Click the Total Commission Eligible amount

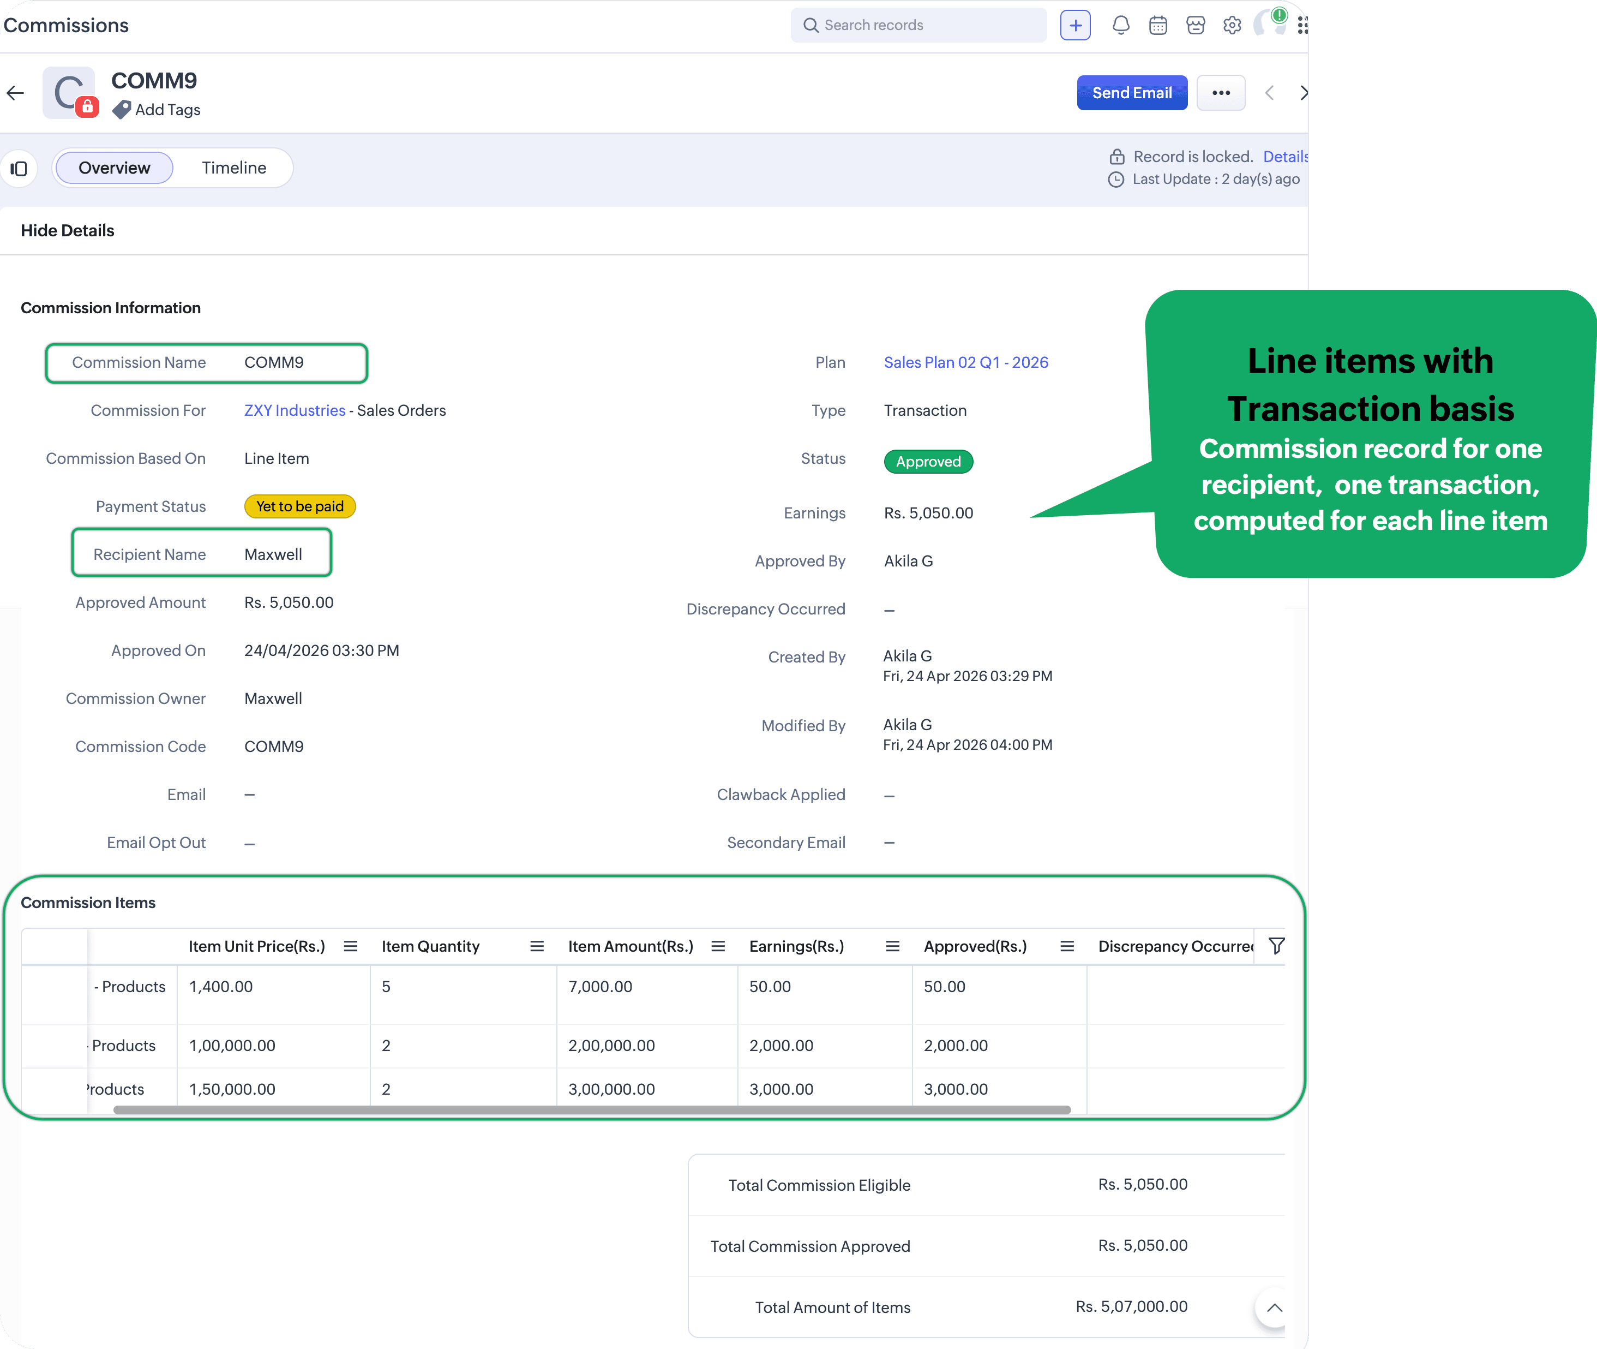(x=1143, y=1185)
